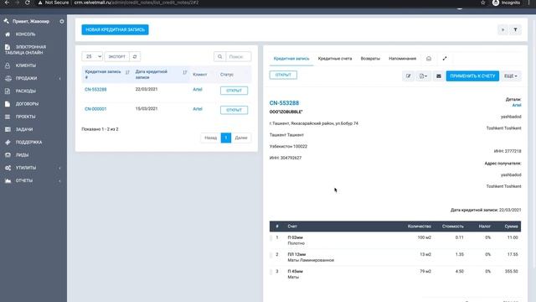Click the date 15/03/2021 in the list
The height and width of the screenshot is (302, 536).
(147, 109)
